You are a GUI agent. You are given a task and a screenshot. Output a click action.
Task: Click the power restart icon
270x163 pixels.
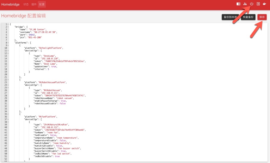(x=252, y=4)
